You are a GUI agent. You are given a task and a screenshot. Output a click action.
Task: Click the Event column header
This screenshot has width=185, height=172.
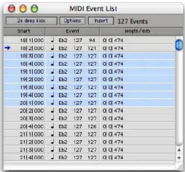pos(72,31)
